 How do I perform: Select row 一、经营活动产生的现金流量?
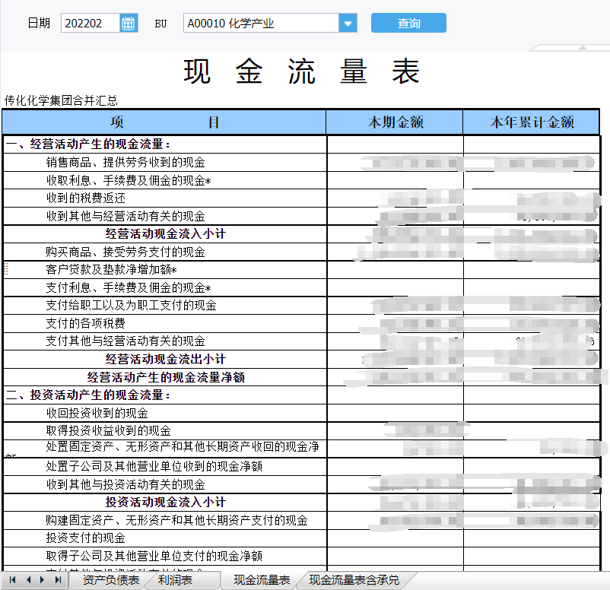click(x=301, y=144)
